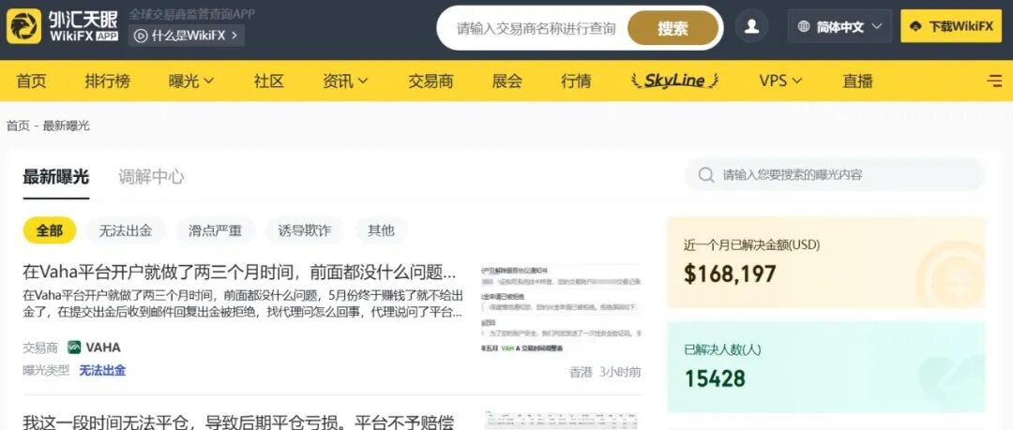Click the 搜索 search button
1013x430 pixels.
[x=673, y=28]
